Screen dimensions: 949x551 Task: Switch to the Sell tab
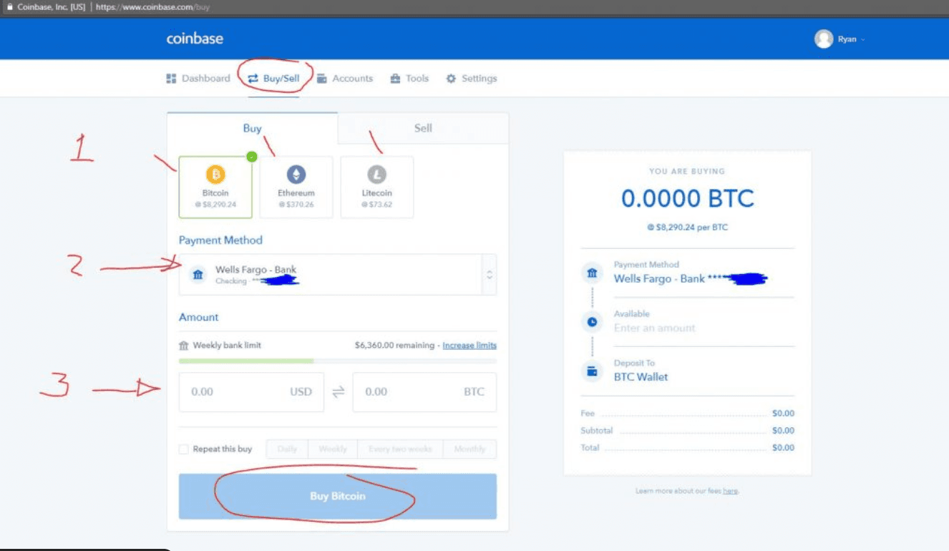[x=423, y=128]
